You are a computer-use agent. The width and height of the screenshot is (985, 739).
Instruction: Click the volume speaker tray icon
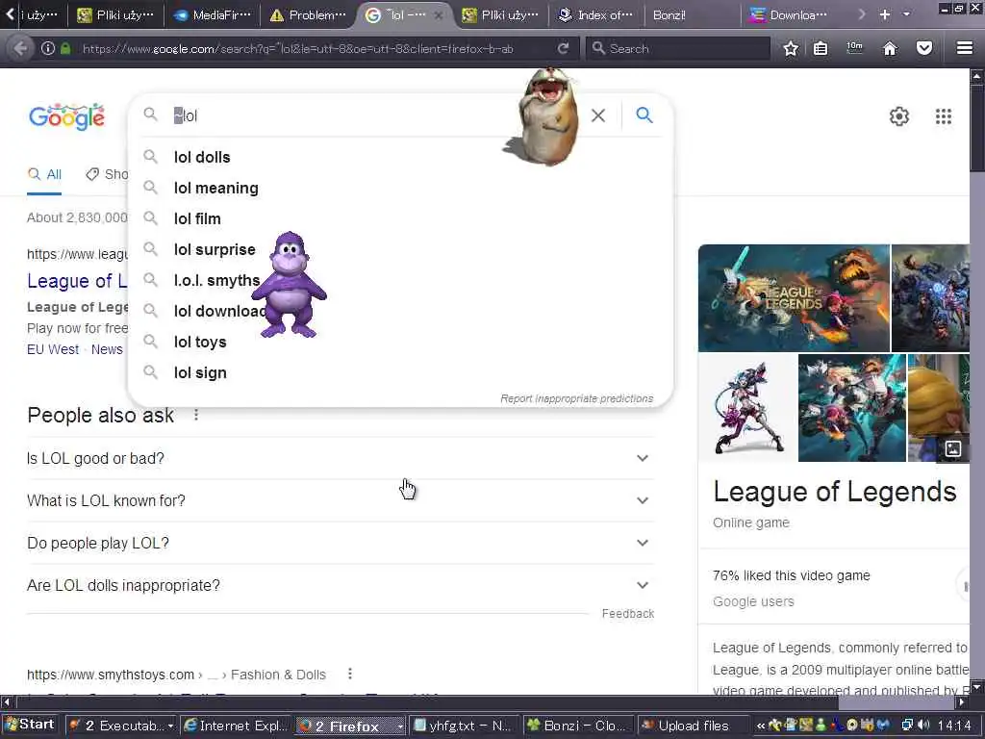pos(923,725)
